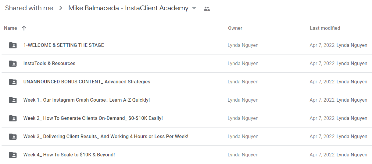Screen dimensions: 372x164
Task: Click the shared people icon beside folder title
Action: (207, 9)
